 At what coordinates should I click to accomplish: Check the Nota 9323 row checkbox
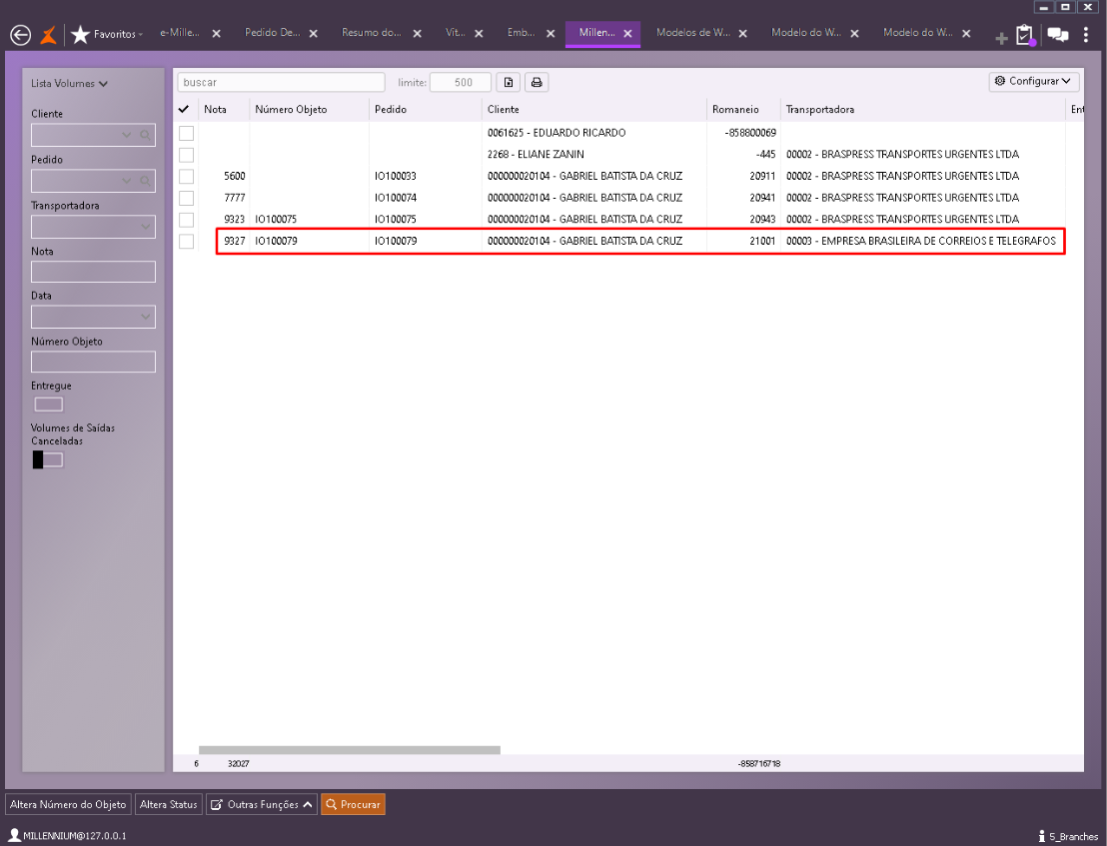point(187,220)
